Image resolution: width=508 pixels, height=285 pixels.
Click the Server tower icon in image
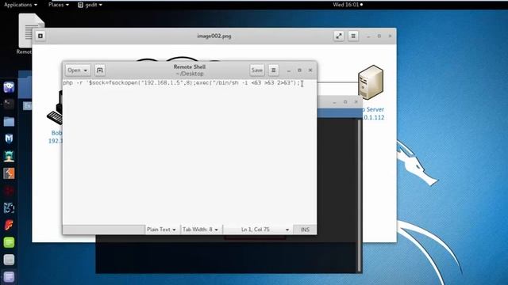pos(371,82)
